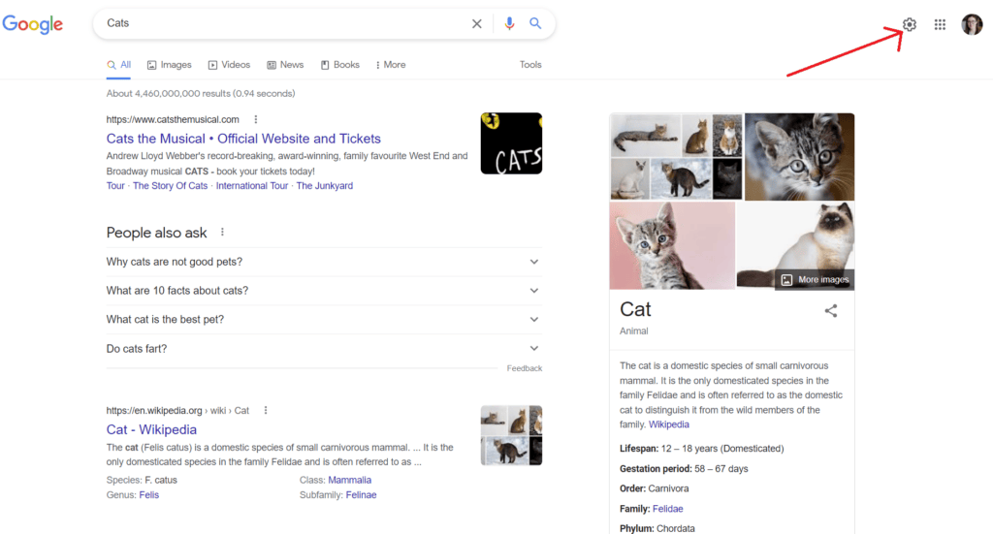Open Cats the Musical official website link
The image size is (993, 534).
pos(243,139)
